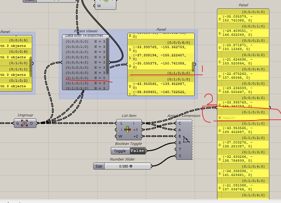Select branch {0;0;0;4;0} in Param Viewer
This screenshot has width=281, height=203.
point(85,62)
